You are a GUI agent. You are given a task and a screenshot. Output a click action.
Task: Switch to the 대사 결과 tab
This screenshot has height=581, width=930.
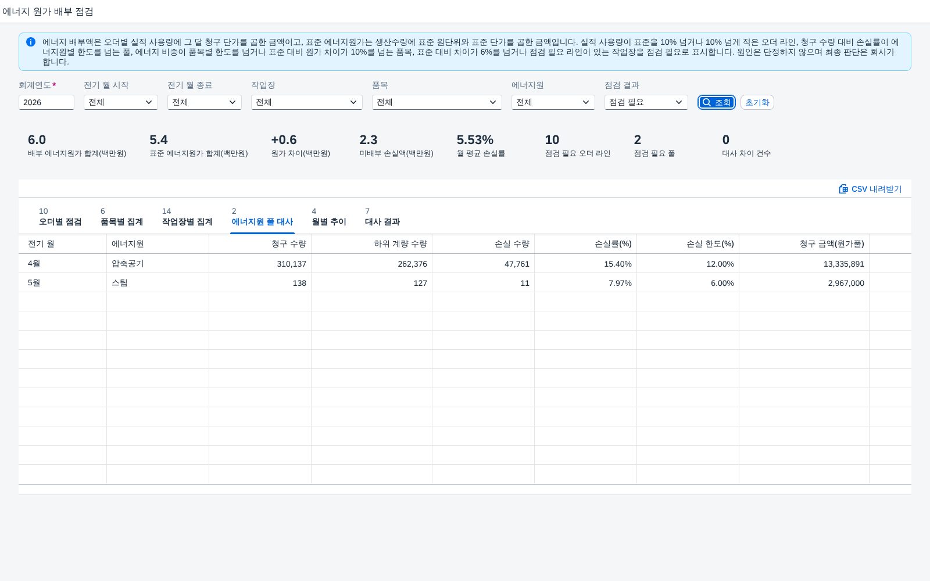(382, 217)
